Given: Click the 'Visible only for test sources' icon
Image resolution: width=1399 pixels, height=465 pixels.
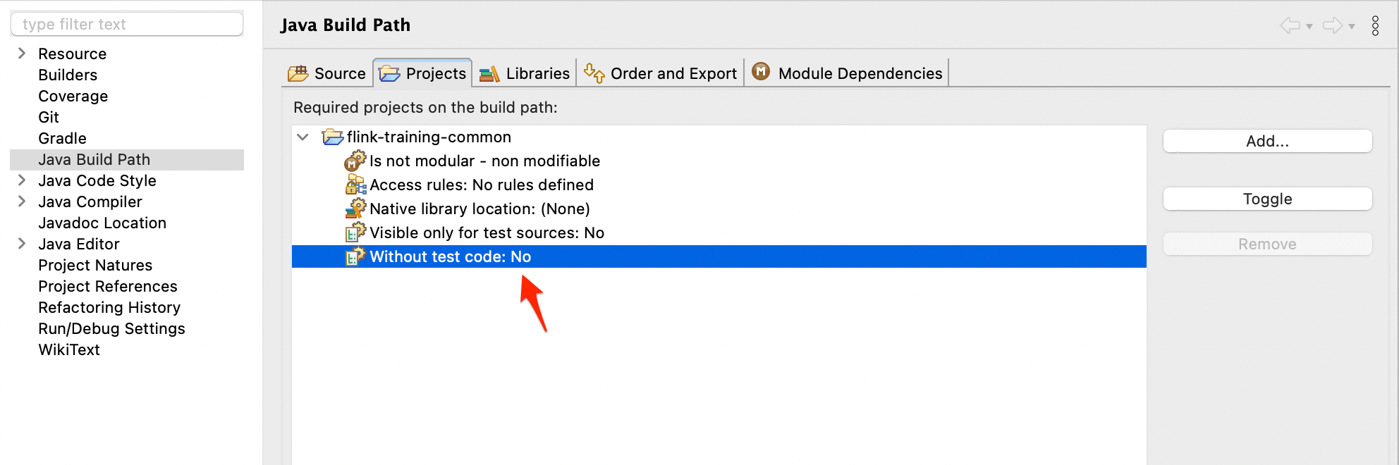Looking at the screenshot, I should coord(355,232).
